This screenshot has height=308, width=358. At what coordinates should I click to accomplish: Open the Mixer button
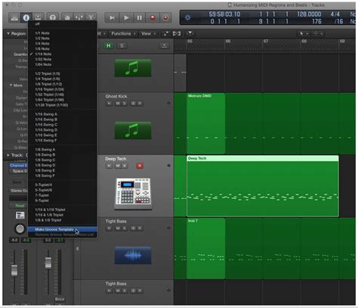(79, 17)
